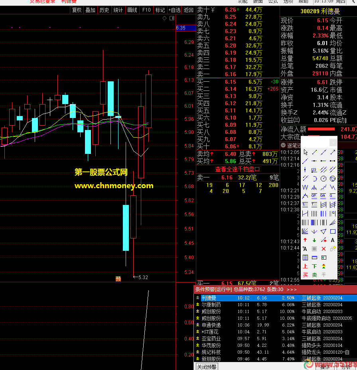Select the 申通快递 alert row

pos(276,325)
